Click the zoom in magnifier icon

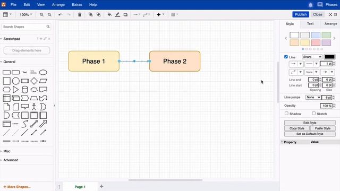pos(41,14)
